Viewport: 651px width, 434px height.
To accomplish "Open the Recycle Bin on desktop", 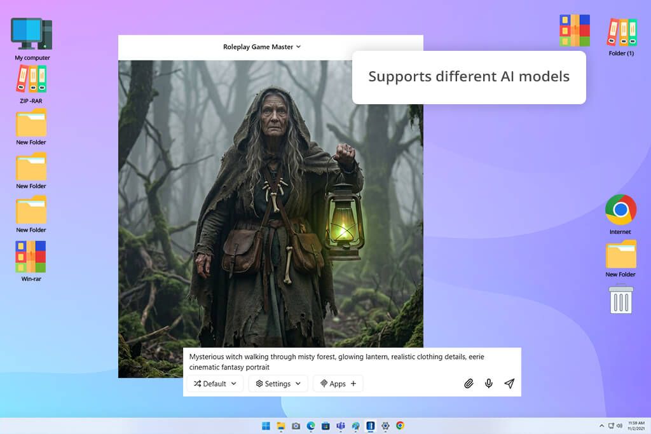I will pyautogui.click(x=620, y=299).
